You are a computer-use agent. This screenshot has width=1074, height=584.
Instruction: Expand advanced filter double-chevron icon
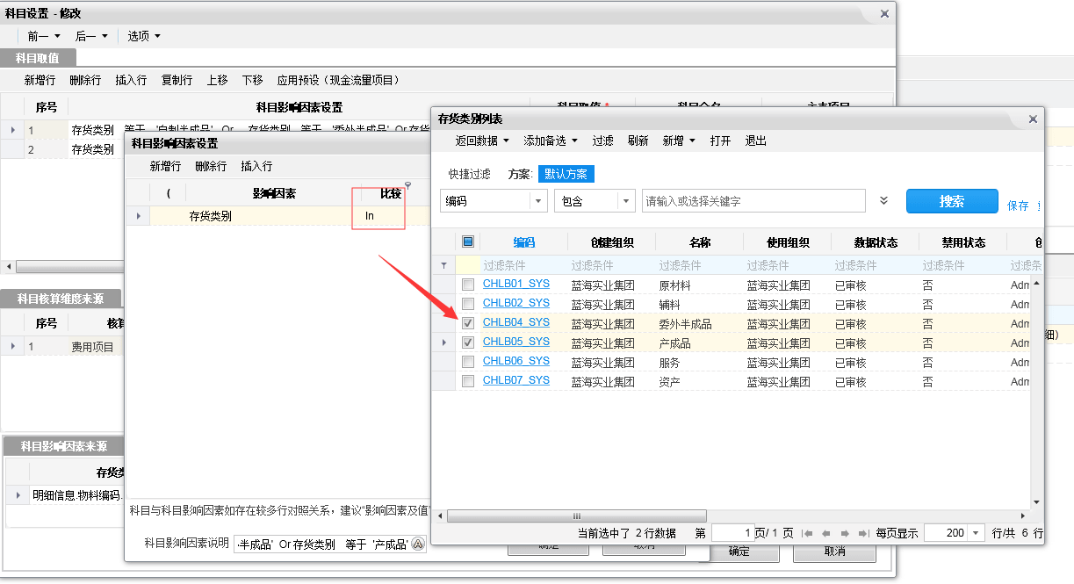coord(883,201)
